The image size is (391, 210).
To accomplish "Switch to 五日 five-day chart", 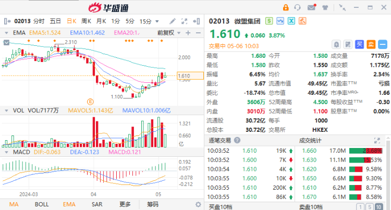I will (55, 21).
